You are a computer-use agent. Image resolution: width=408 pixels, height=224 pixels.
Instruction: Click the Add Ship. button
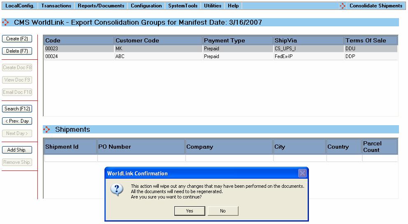click(x=17, y=150)
